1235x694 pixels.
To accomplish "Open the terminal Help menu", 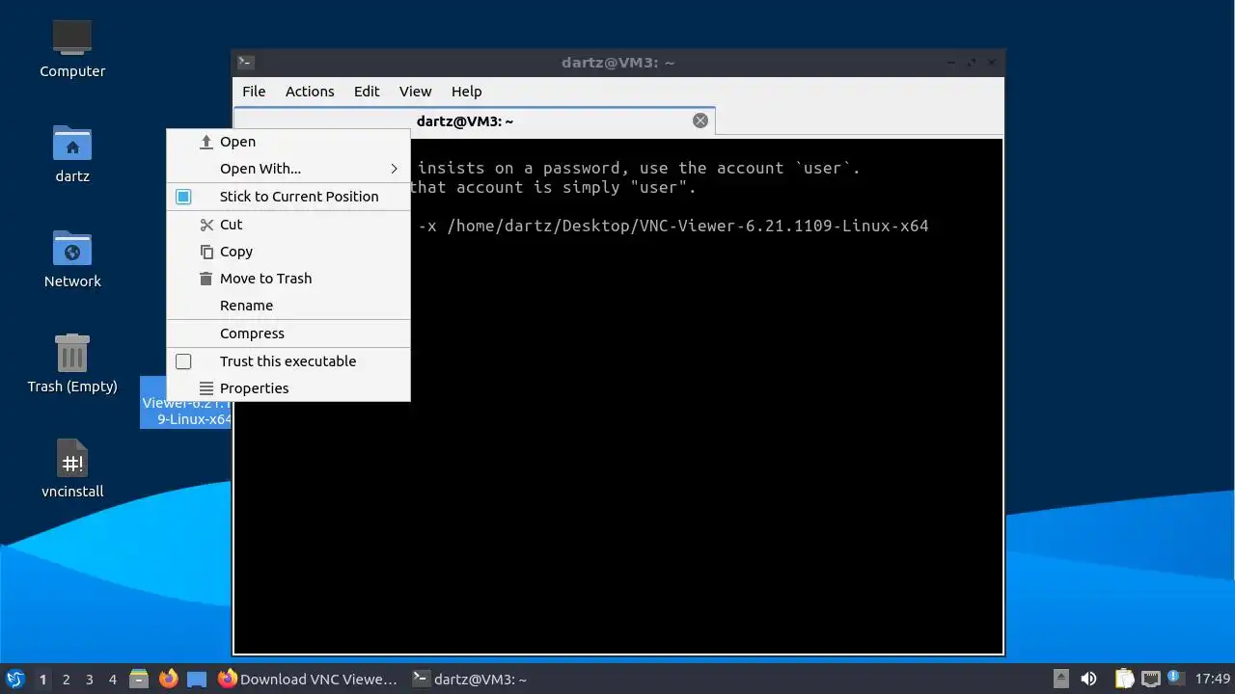I will pos(466,92).
